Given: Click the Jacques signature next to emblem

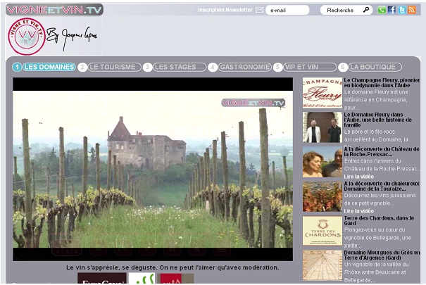Looking at the screenshot, I should 71,38.
